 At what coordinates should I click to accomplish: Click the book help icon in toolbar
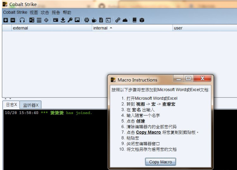(x=134, y=20)
